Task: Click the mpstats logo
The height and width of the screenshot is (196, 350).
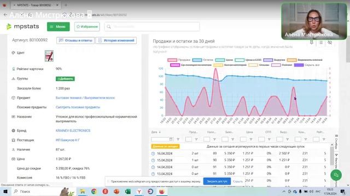Action: click(x=23, y=27)
